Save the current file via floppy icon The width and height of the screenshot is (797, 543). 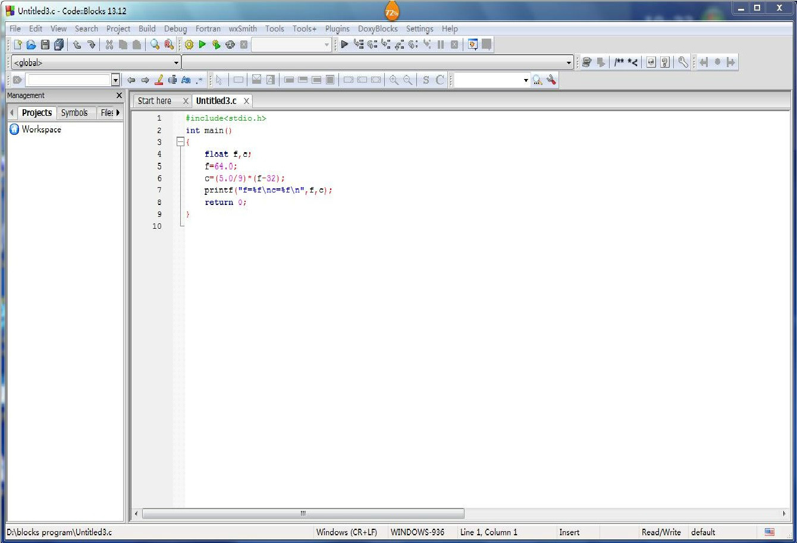(x=45, y=45)
